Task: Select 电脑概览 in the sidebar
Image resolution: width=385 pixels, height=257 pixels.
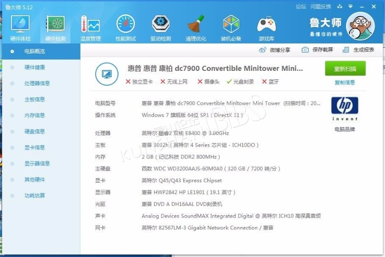Action: 41,51
